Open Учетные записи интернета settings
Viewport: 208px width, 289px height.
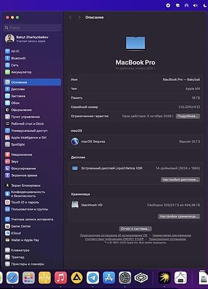(x=32, y=219)
